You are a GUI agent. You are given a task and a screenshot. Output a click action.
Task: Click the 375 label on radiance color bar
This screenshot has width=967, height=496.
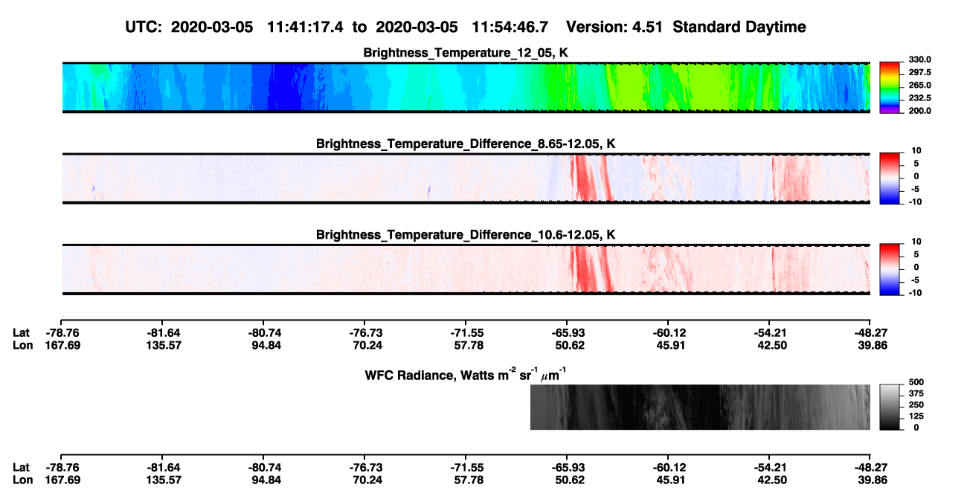916,393
